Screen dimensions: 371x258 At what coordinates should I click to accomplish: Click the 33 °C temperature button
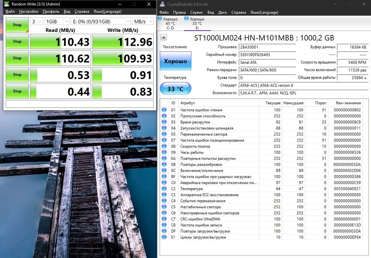pos(175,89)
